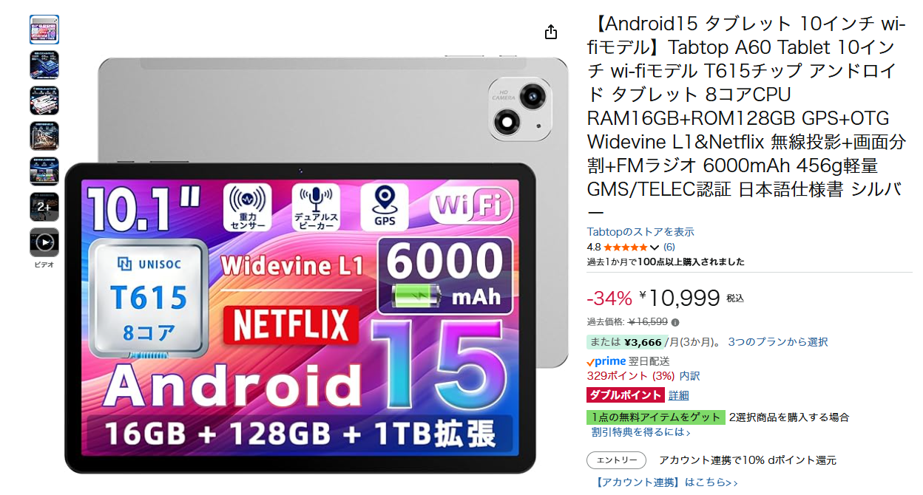Open the アカウント連携 はこちら link

666,482
